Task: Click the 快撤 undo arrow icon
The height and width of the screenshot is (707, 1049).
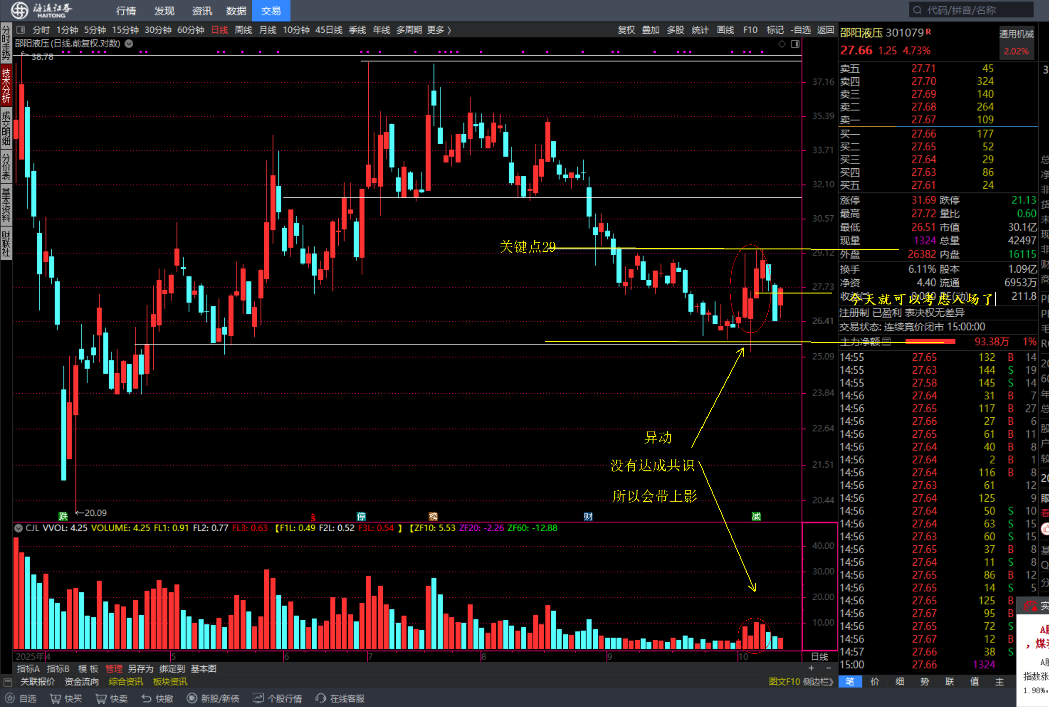Action: [x=147, y=698]
